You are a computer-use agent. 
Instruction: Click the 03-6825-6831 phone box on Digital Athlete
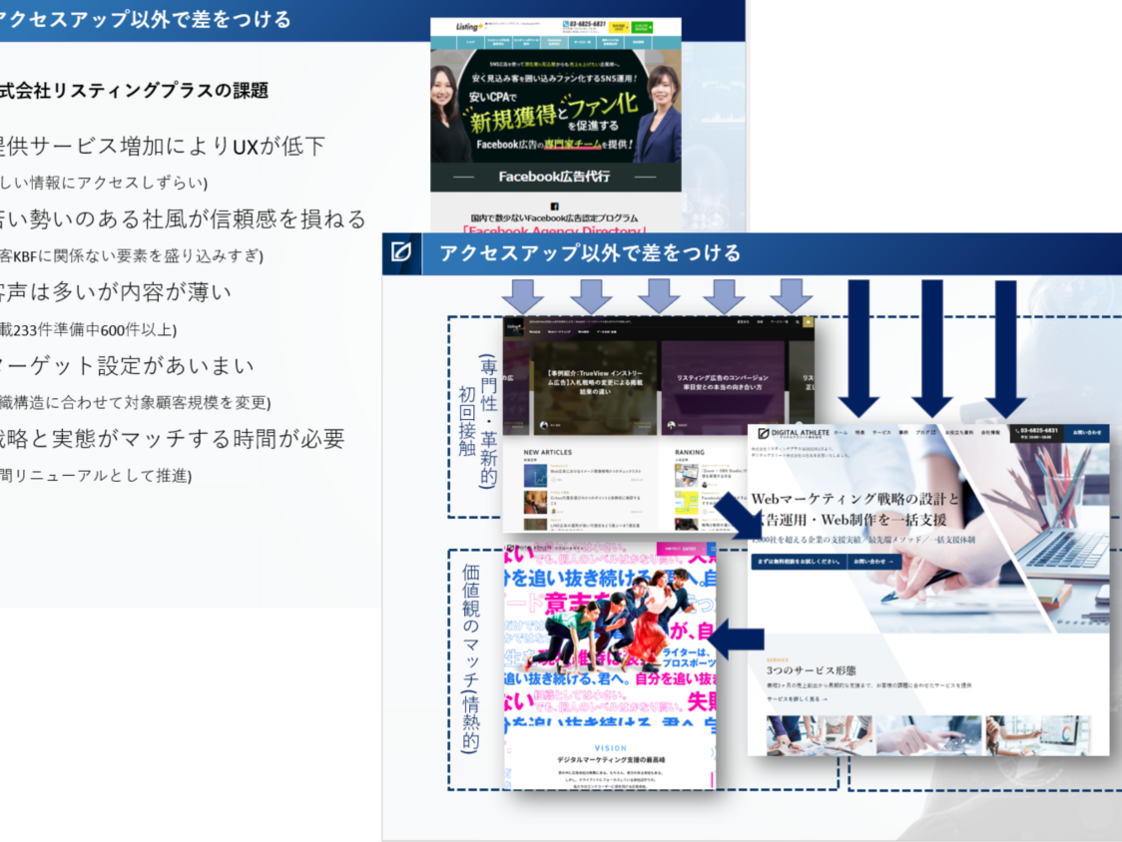(1036, 433)
